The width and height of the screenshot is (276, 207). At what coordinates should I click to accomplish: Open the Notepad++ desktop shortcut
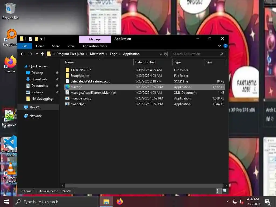click(9, 118)
